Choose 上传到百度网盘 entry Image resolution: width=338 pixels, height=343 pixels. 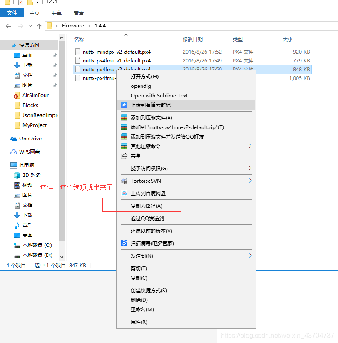point(186,194)
